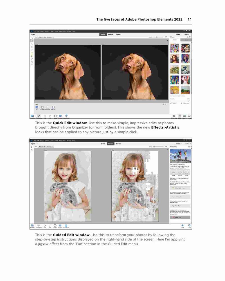Select the Hand tool in Guided Edit window
225x281 pixels.
32,150
